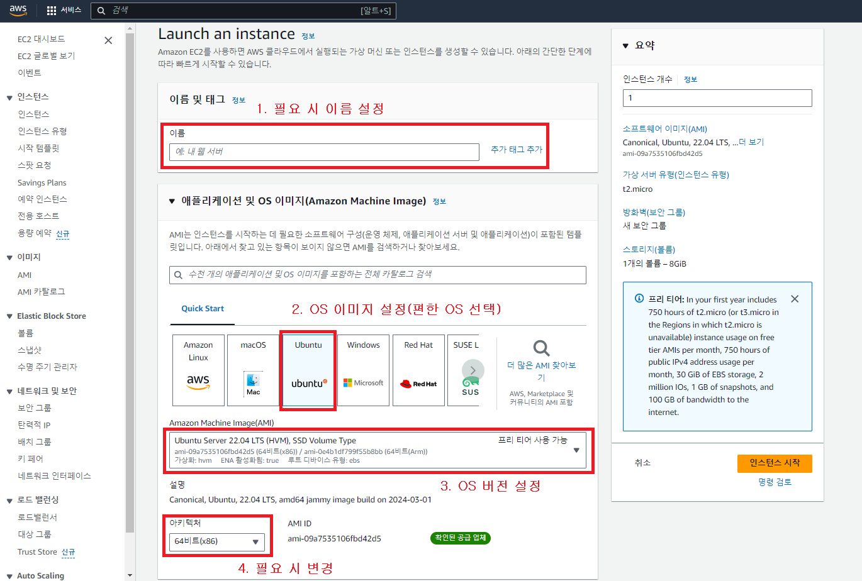
Task: Show more OS tiles with right arrow
Action: [473, 370]
